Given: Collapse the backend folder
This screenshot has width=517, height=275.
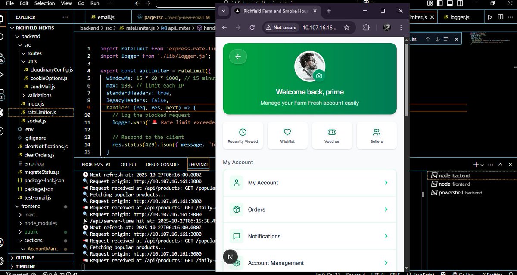Looking at the screenshot, I should coord(41,36).
